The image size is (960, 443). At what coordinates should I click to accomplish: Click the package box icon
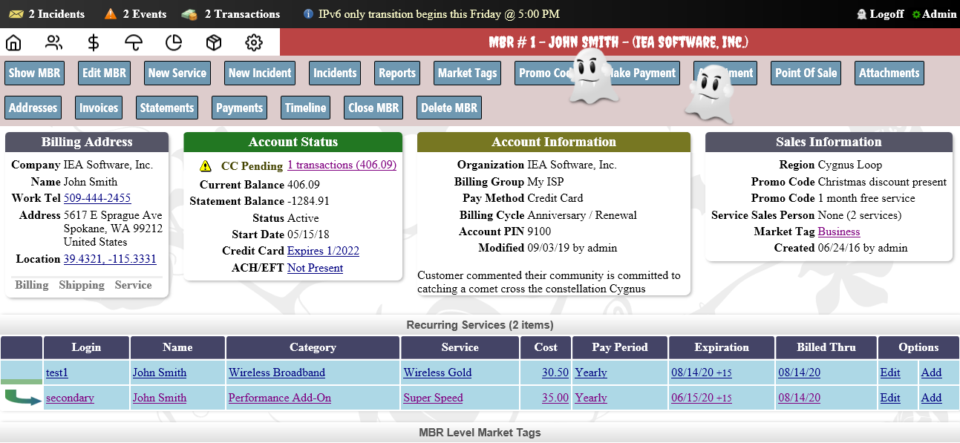214,42
